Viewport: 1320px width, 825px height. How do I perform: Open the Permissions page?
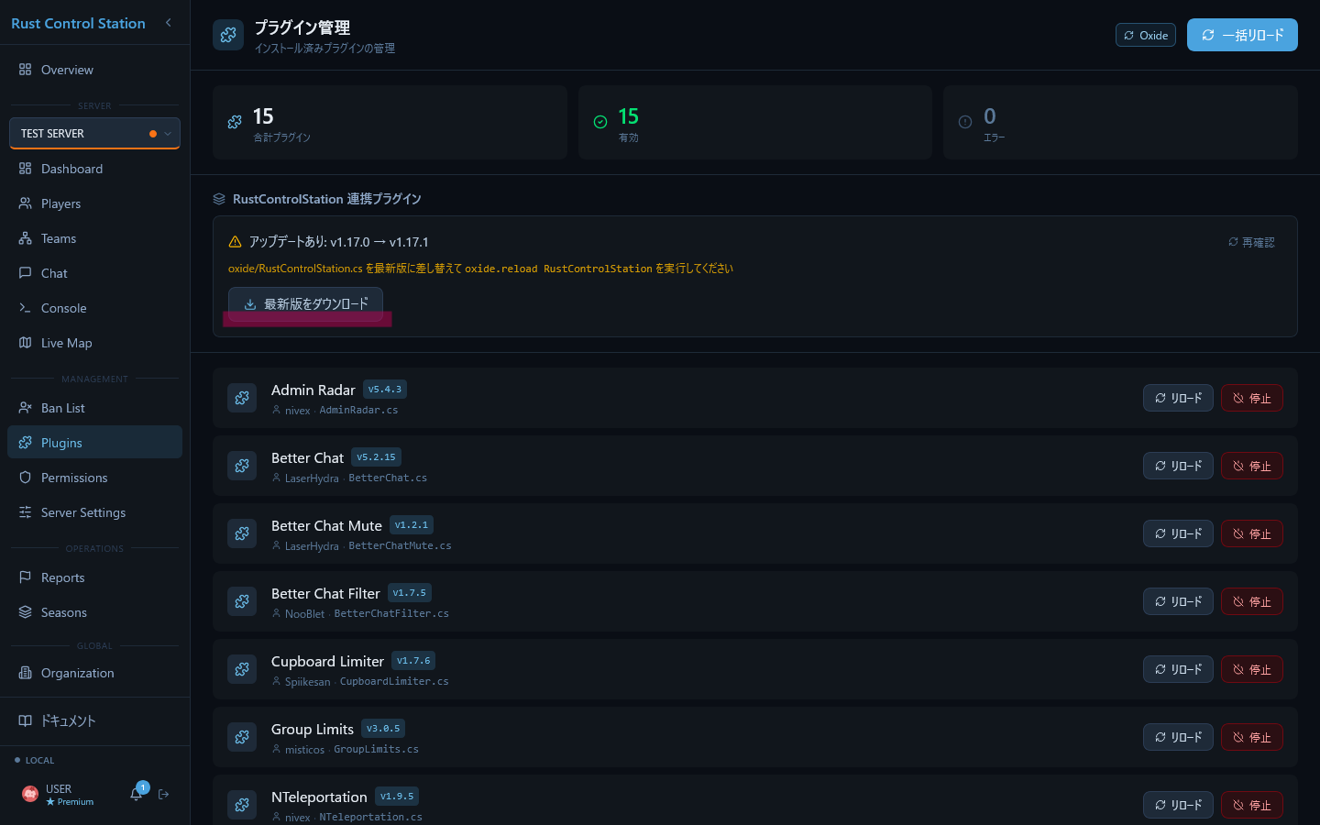[94, 478]
